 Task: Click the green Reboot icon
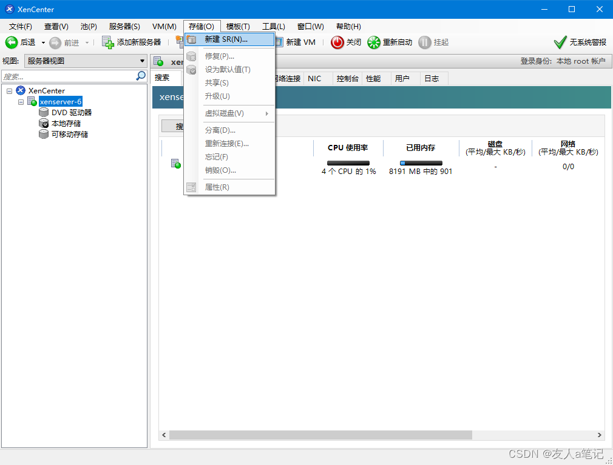[x=374, y=42]
